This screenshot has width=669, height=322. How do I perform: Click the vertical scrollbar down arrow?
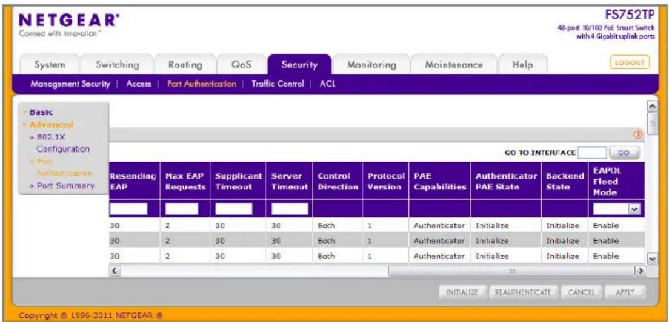coord(651,258)
